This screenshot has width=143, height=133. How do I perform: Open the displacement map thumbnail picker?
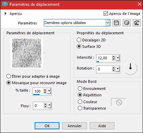click(x=27, y=53)
